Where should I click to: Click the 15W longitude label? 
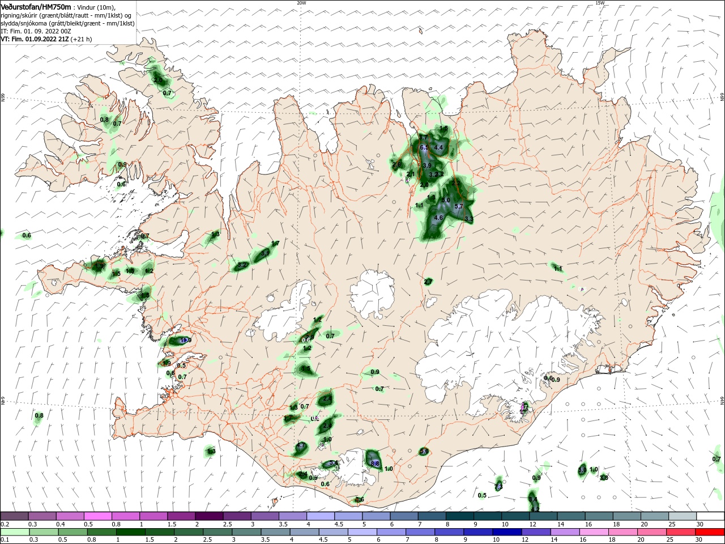coord(600,3)
